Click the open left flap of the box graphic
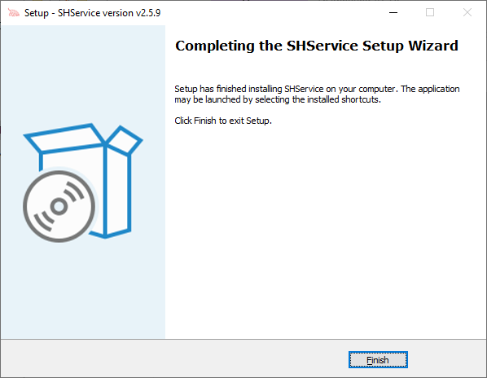 (x=64, y=138)
